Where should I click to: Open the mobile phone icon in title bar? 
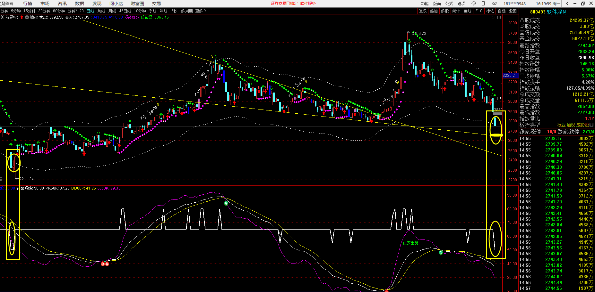tap(483, 4)
